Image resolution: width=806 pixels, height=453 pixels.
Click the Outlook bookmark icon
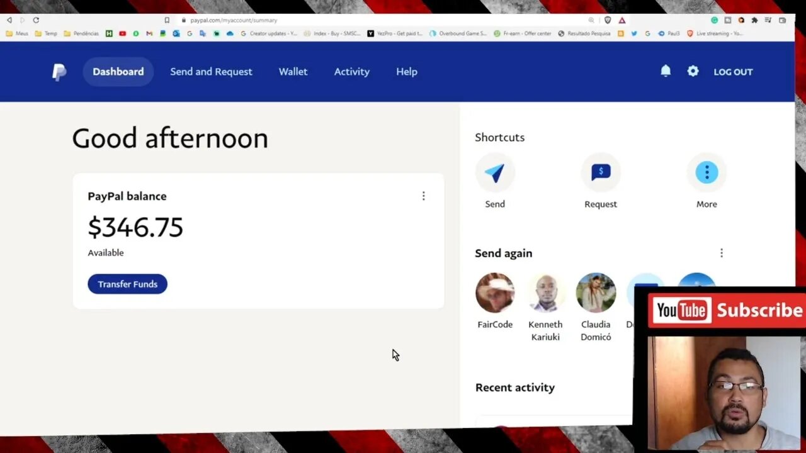tap(176, 33)
